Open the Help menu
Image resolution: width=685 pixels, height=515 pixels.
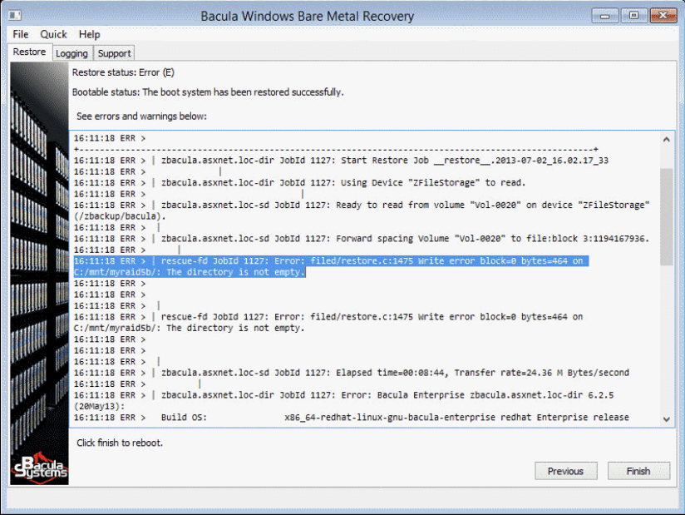point(89,34)
